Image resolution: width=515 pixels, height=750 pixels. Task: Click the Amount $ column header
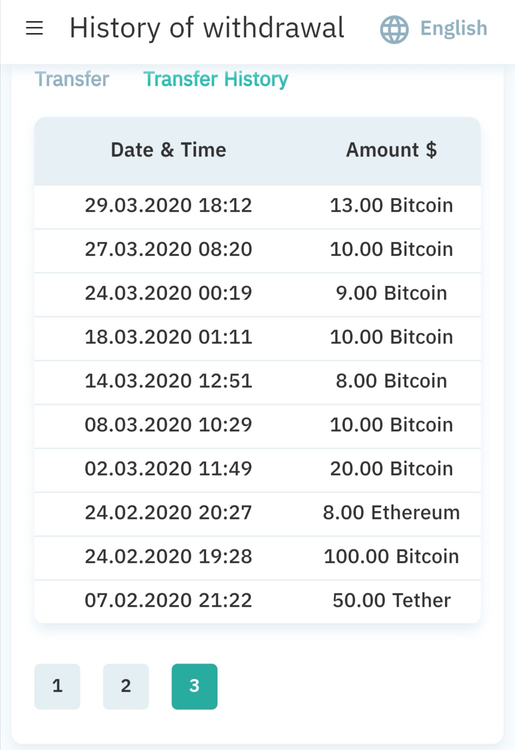click(391, 150)
